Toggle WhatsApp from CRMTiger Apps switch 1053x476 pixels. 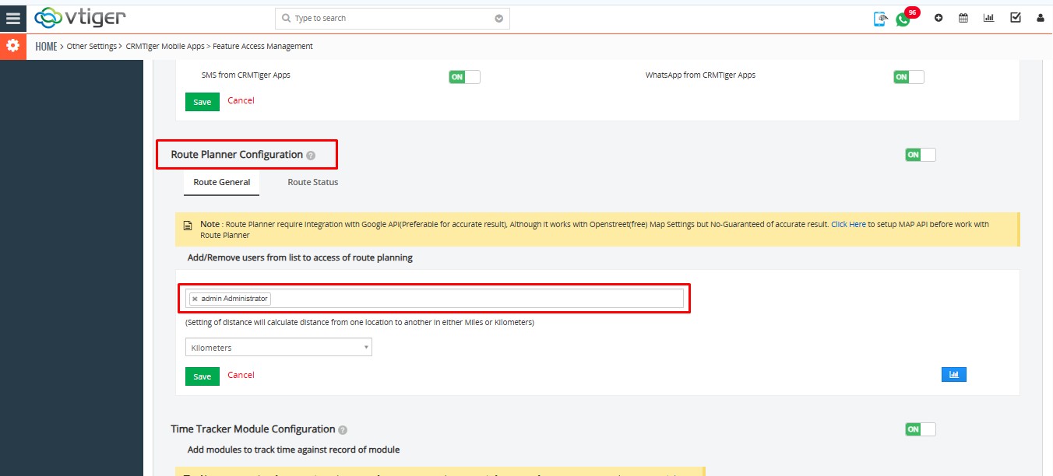(908, 77)
